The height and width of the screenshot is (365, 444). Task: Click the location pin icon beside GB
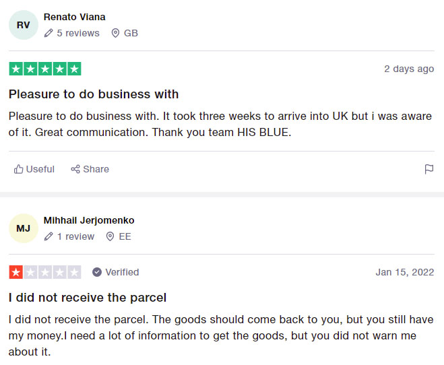coord(115,33)
